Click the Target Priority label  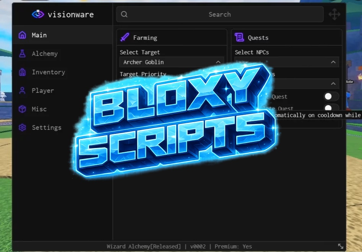tap(143, 74)
